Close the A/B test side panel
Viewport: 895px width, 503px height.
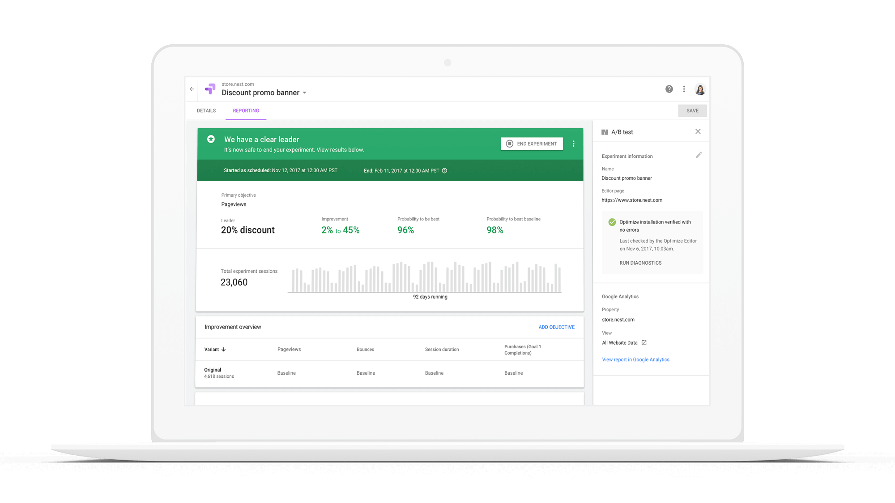[698, 131]
